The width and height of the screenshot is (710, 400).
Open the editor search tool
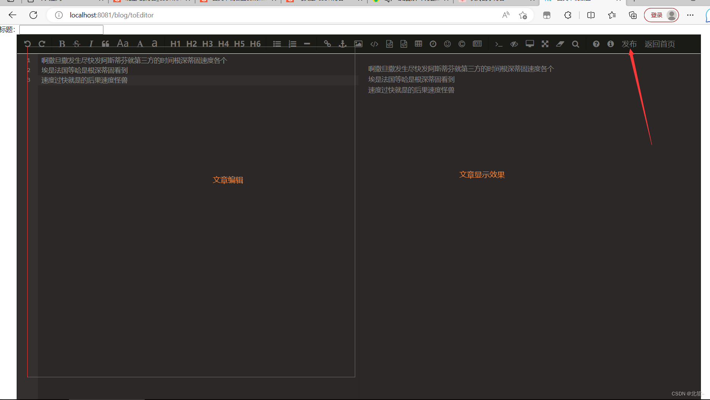point(575,44)
